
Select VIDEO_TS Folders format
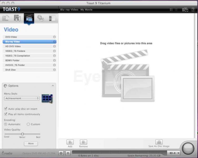click(x=30, y=51)
